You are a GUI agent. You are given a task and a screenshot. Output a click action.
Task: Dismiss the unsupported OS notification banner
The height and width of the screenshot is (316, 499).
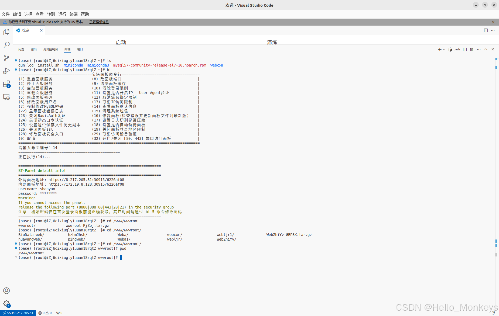click(x=493, y=22)
